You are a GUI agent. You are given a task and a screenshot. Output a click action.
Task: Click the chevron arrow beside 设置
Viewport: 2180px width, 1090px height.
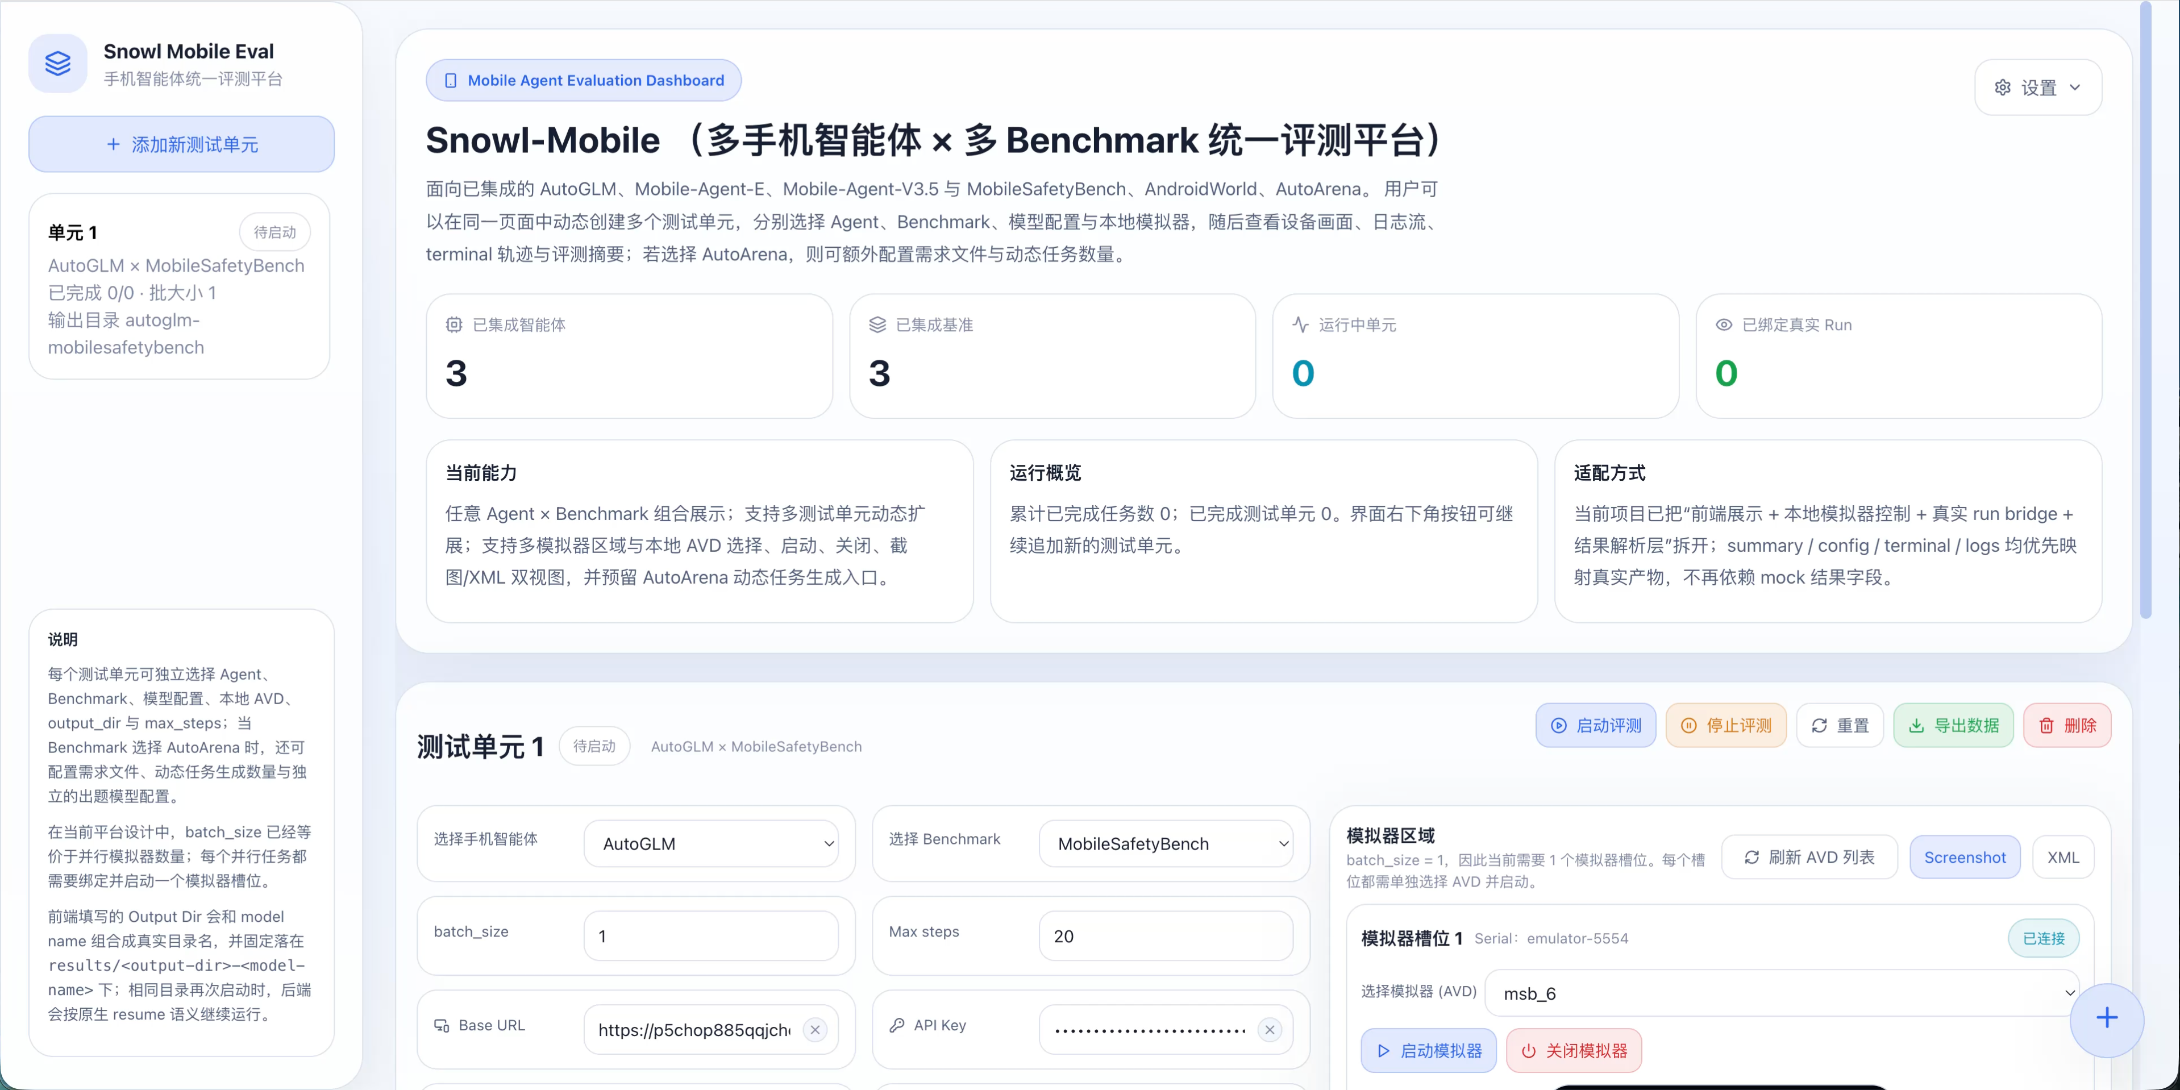pos(2075,87)
